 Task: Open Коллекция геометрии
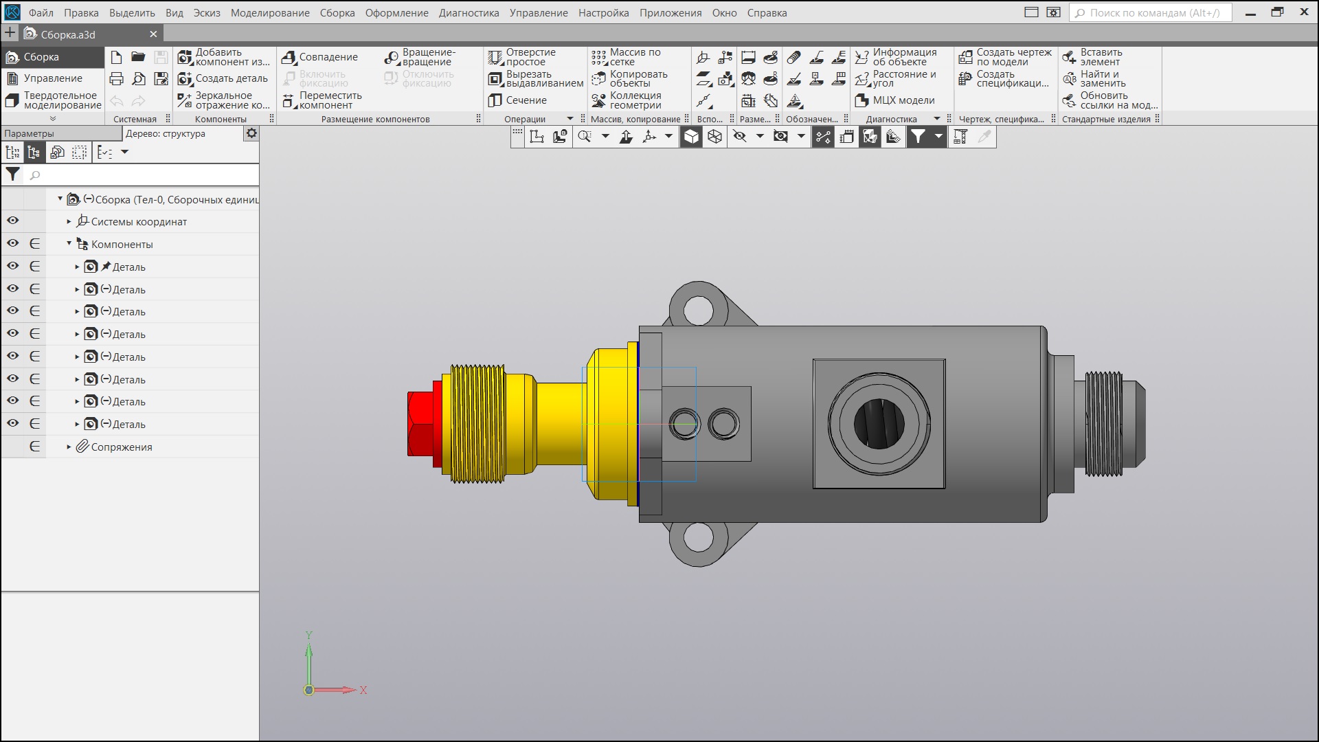pos(627,100)
